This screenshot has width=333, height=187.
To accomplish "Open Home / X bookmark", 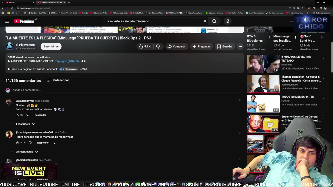I will pos(63,13).
